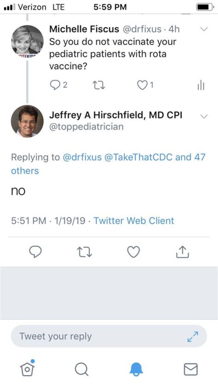Screen dimensions: 218x386
Task: Expand options for Jeffrey Hirschfield's tweet
Action: point(204,116)
